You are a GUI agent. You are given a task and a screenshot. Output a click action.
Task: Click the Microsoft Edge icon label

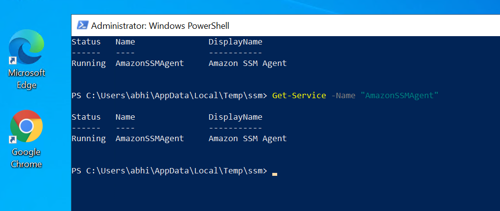[26, 79]
